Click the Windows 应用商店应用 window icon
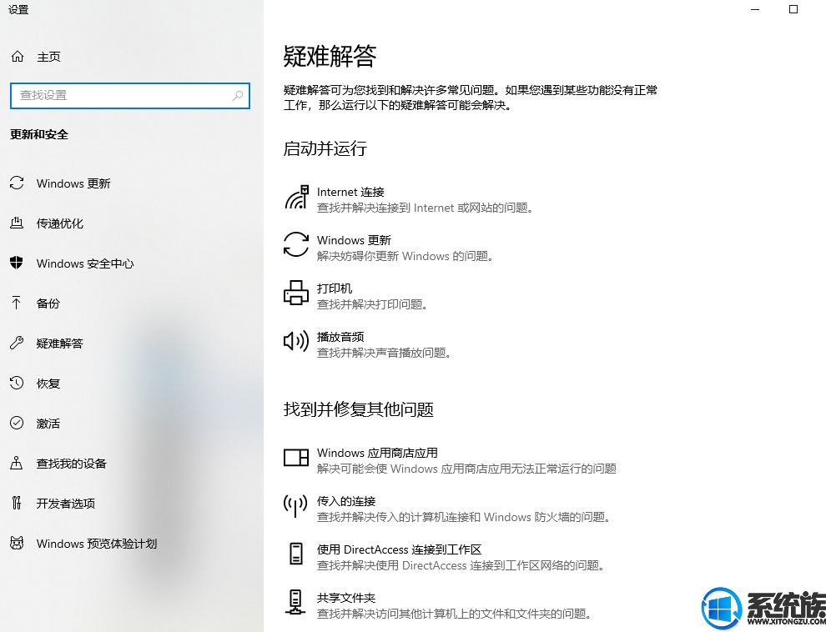Screen dimensions: 826x632 pos(296,457)
